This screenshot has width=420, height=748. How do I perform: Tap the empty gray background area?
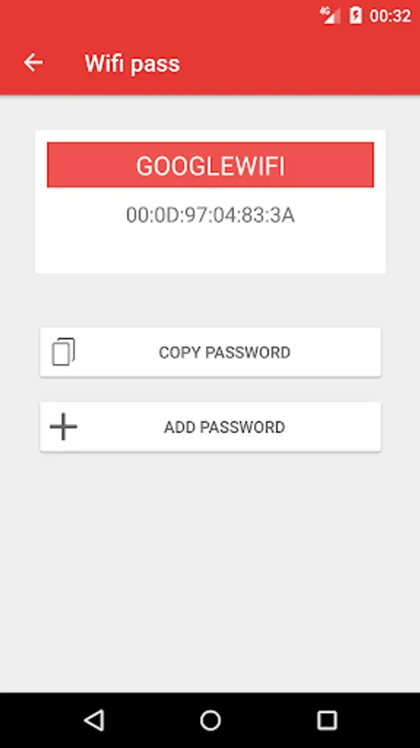(x=210, y=573)
